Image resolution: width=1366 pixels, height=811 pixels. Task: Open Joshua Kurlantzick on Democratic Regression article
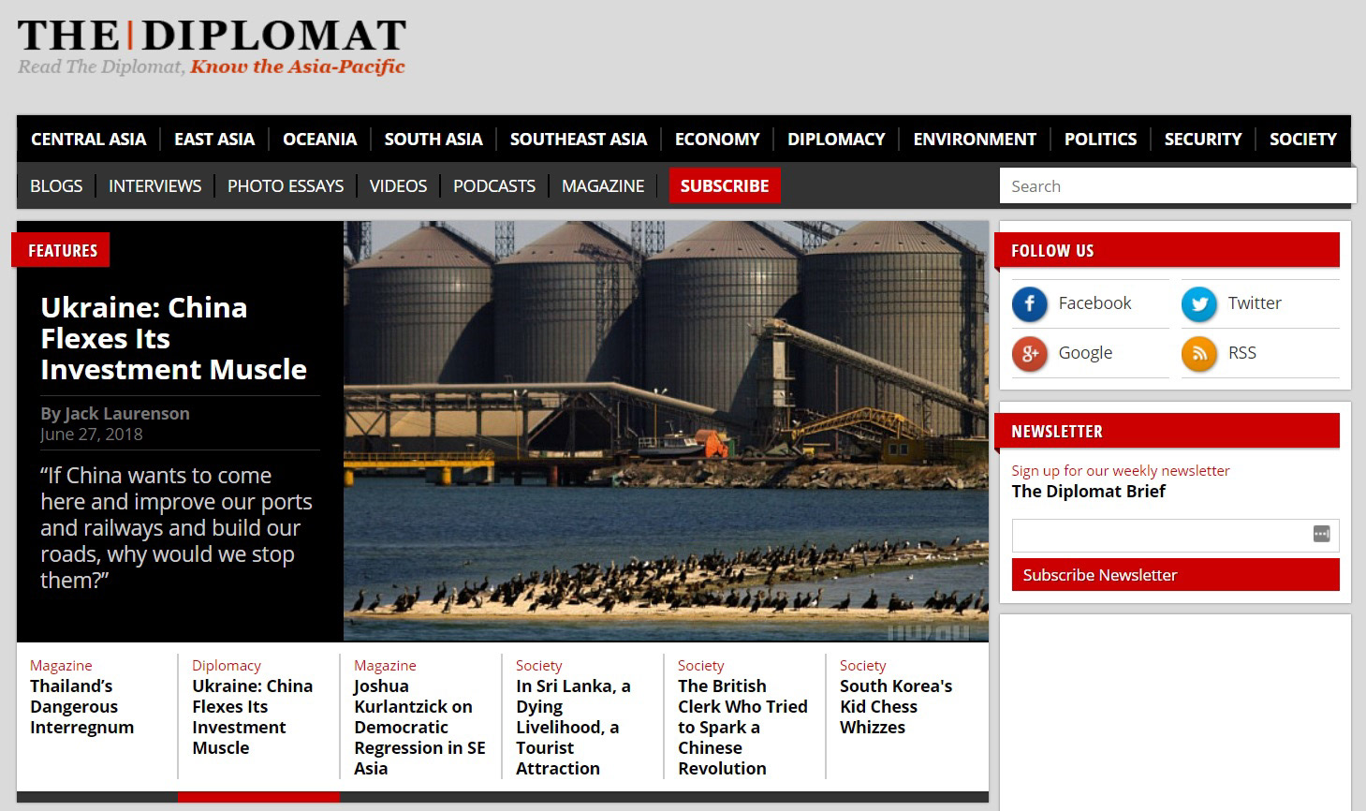pyautogui.click(x=419, y=727)
